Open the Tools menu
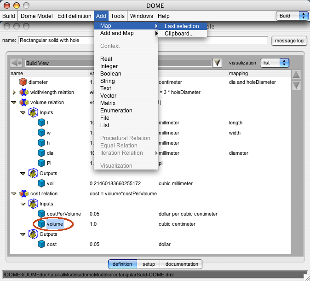 point(118,16)
